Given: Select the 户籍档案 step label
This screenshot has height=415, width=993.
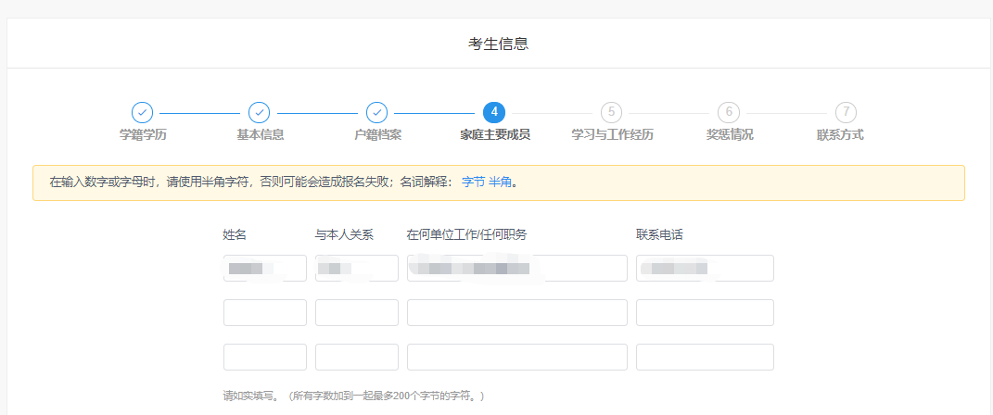Looking at the screenshot, I should click(x=377, y=135).
